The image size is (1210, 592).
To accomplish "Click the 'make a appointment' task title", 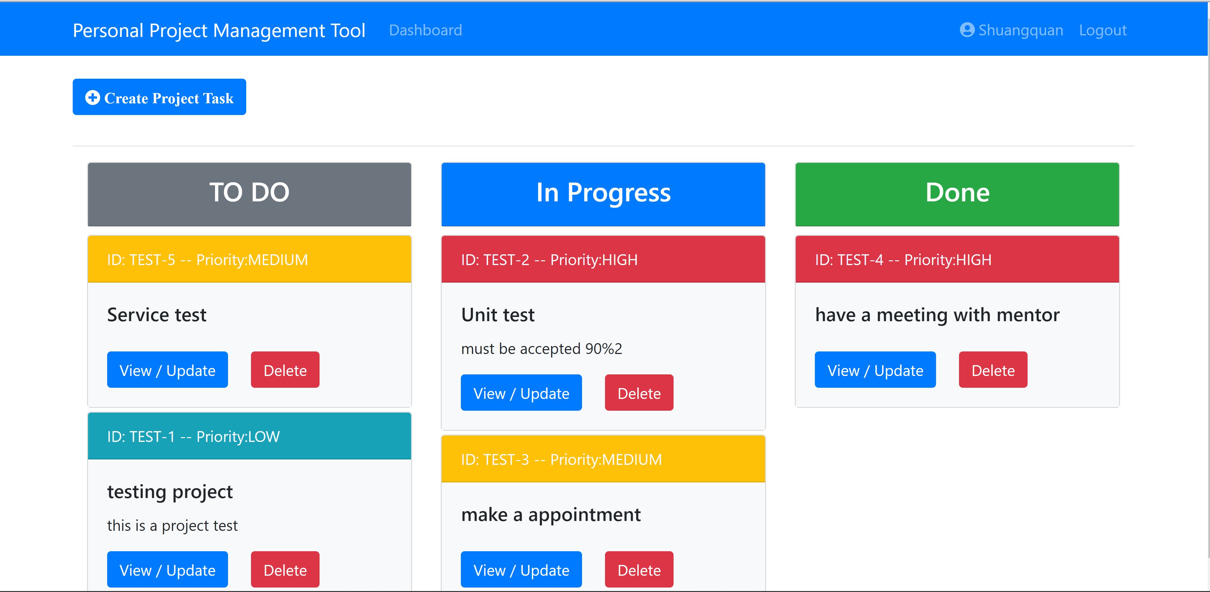I will (551, 515).
